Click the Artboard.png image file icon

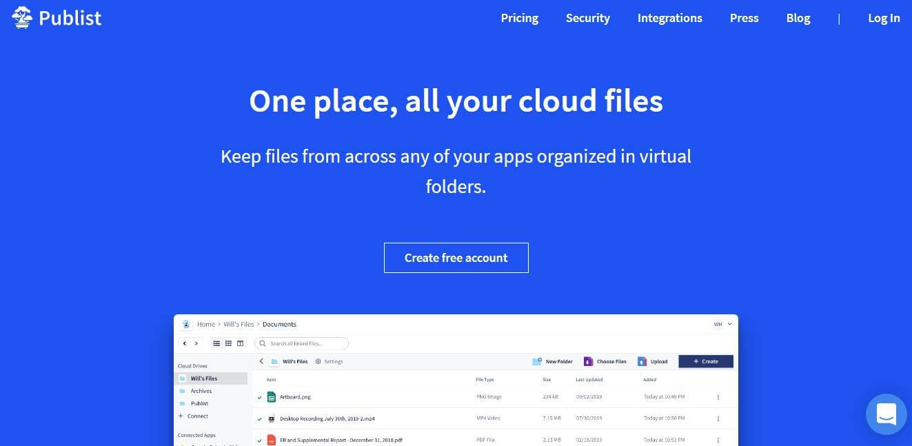[x=272, y=397]
